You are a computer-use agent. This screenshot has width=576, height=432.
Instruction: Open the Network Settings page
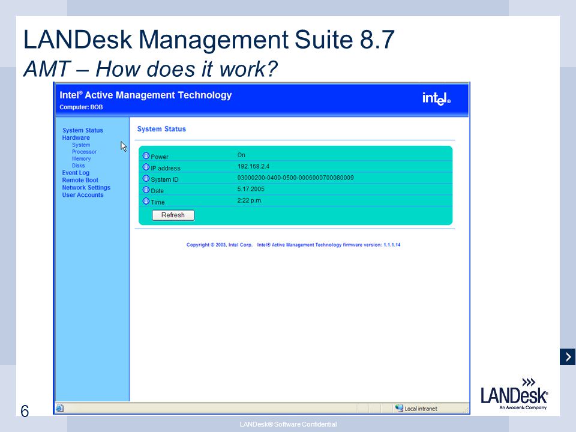(x=86, y=187)
